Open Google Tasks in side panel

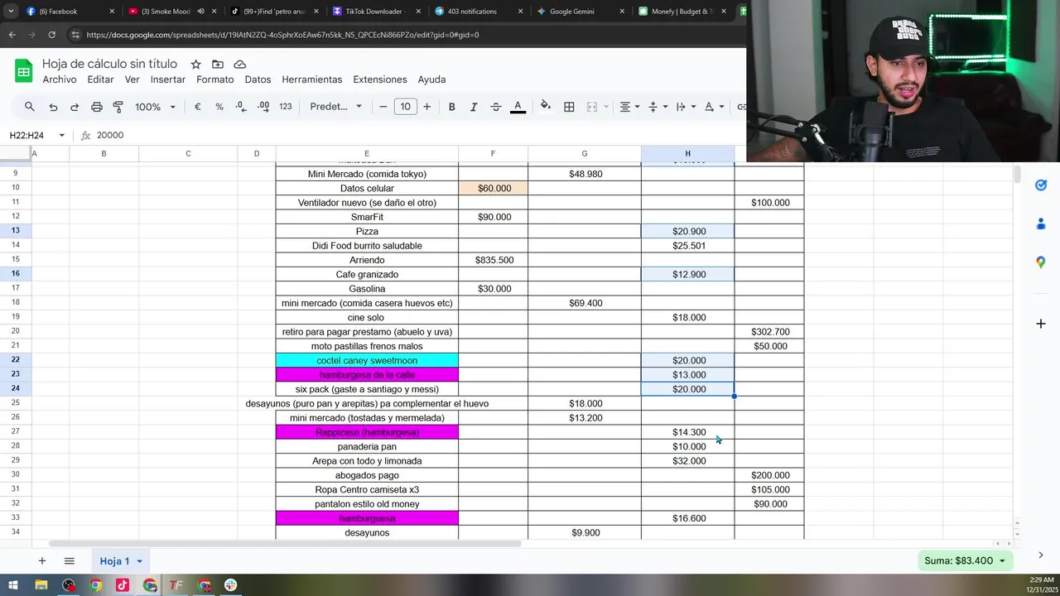1041,185
